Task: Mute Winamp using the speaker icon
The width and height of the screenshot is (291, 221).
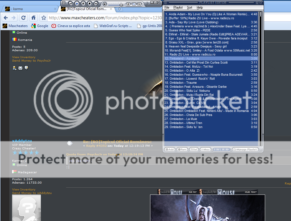Action: pos(105,4)
